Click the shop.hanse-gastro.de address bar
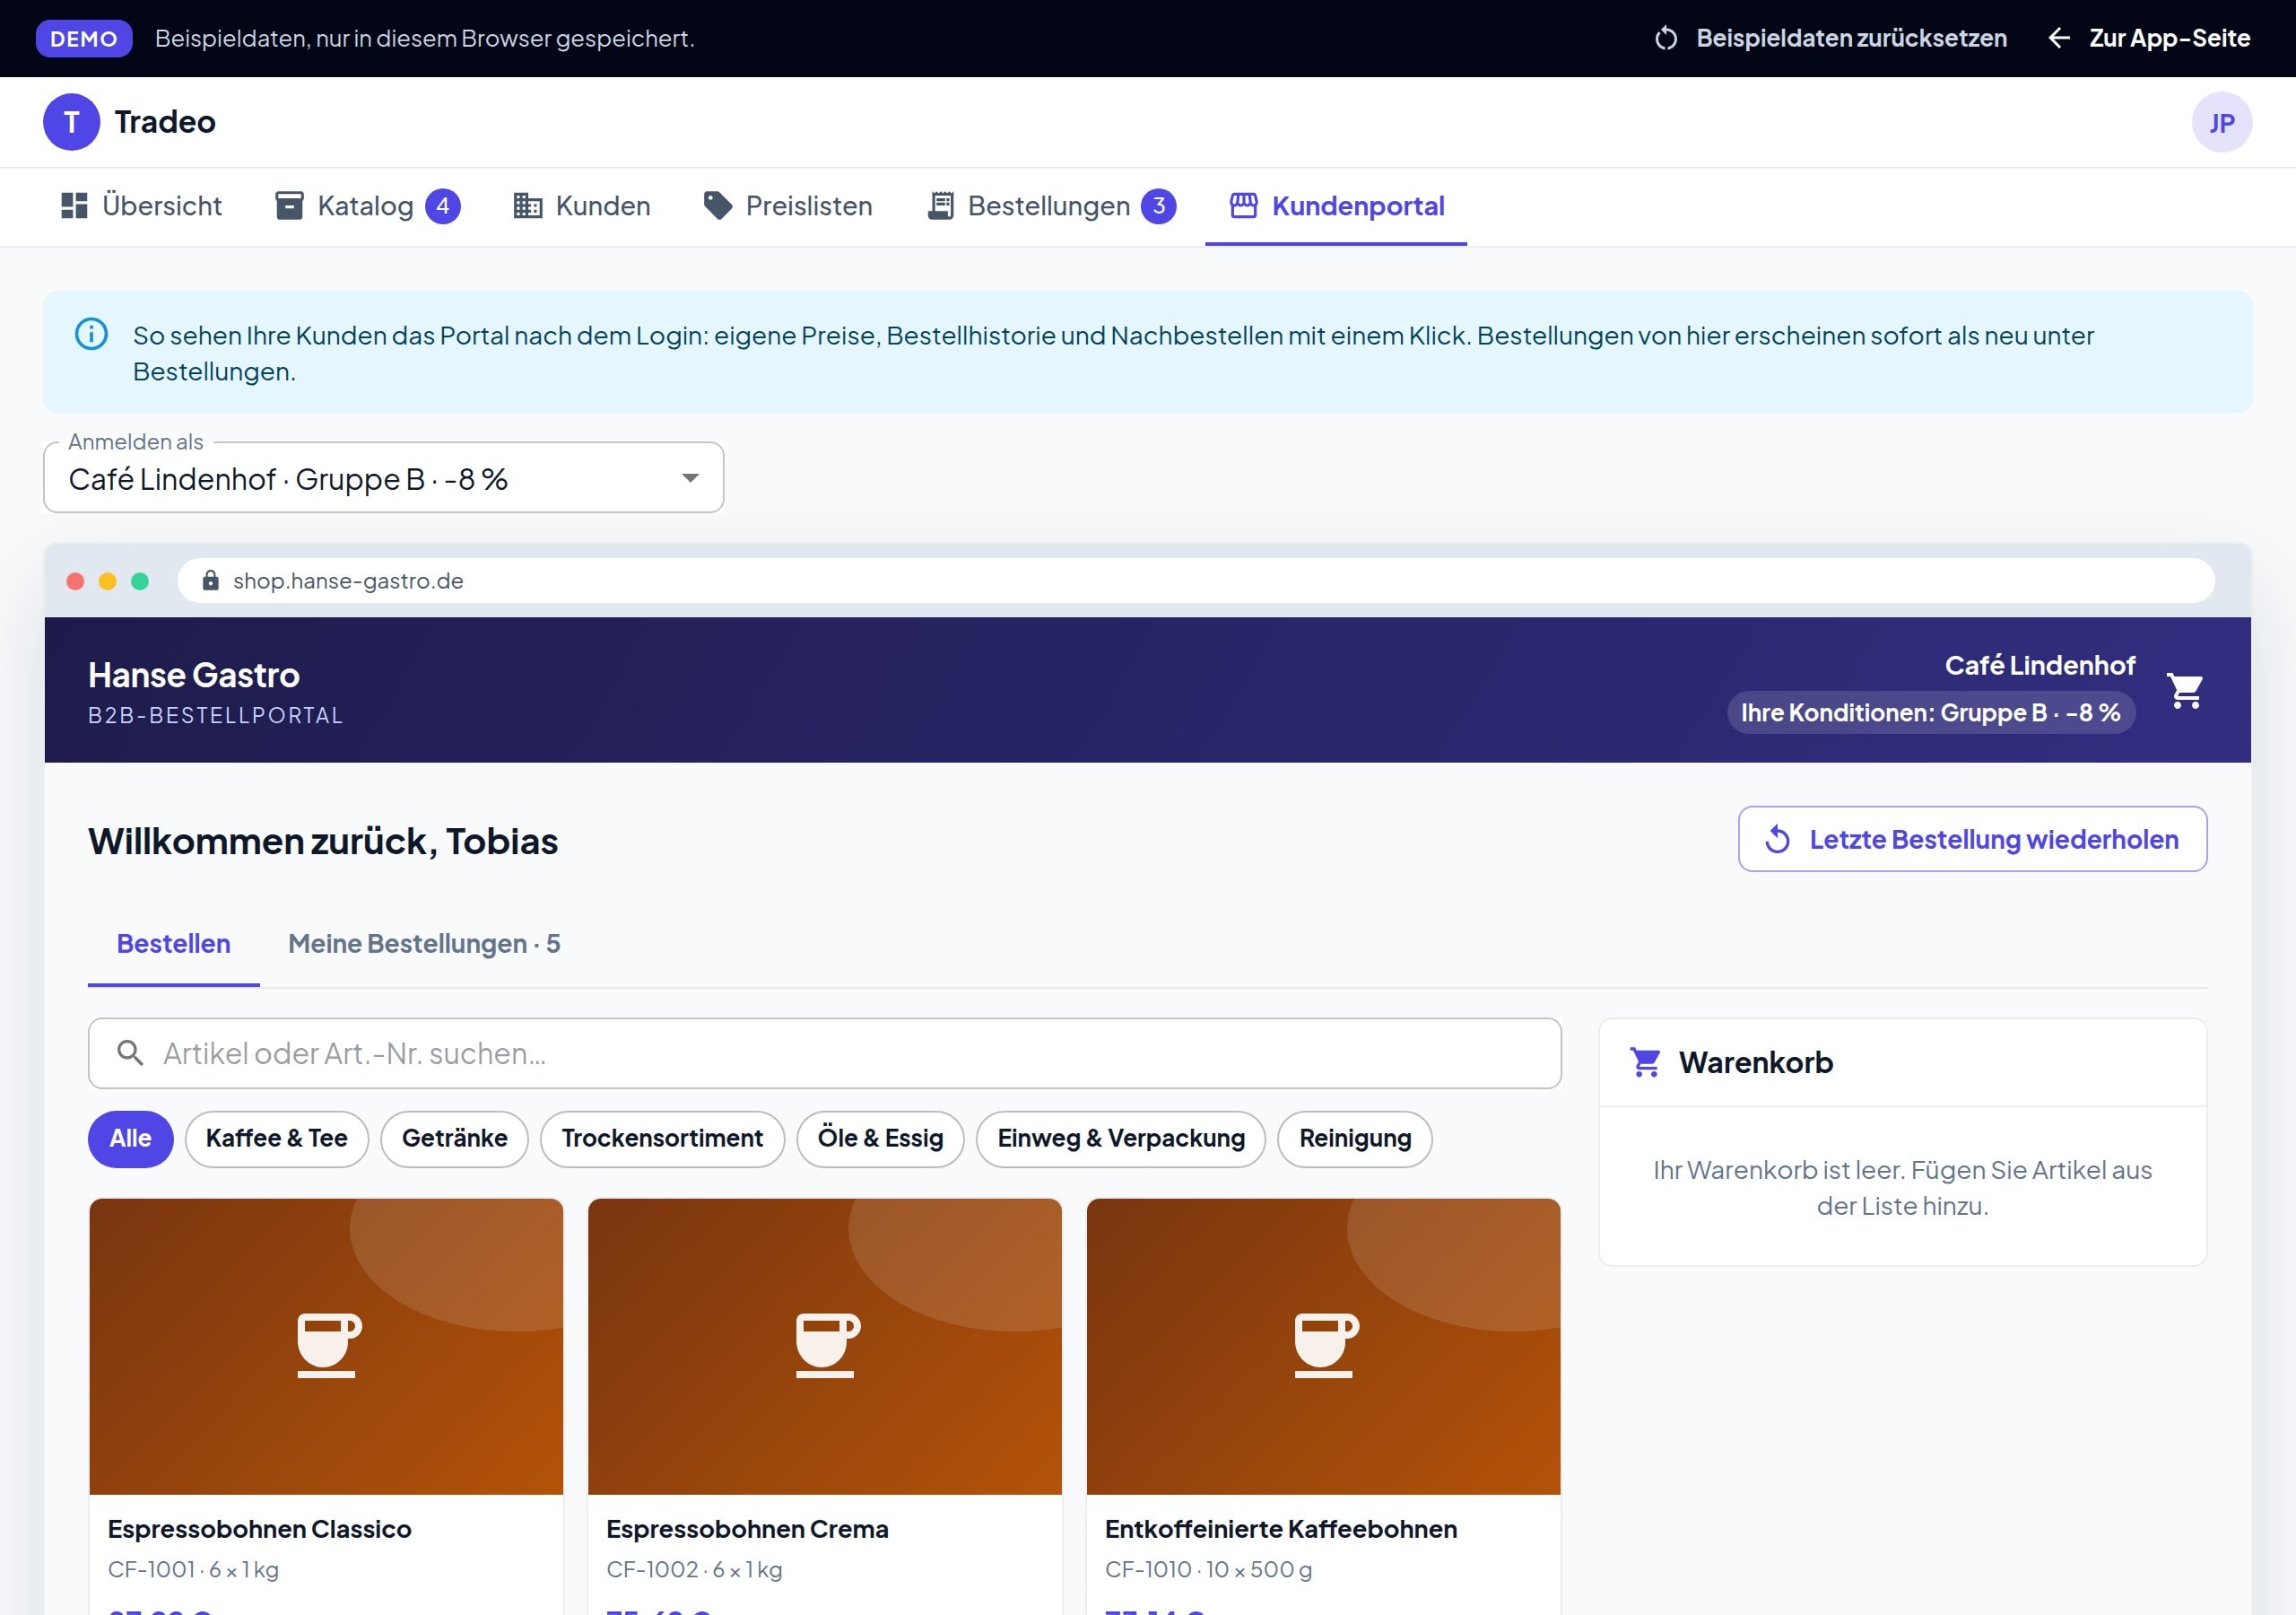2296x1615 pixels. [1195, 581]
